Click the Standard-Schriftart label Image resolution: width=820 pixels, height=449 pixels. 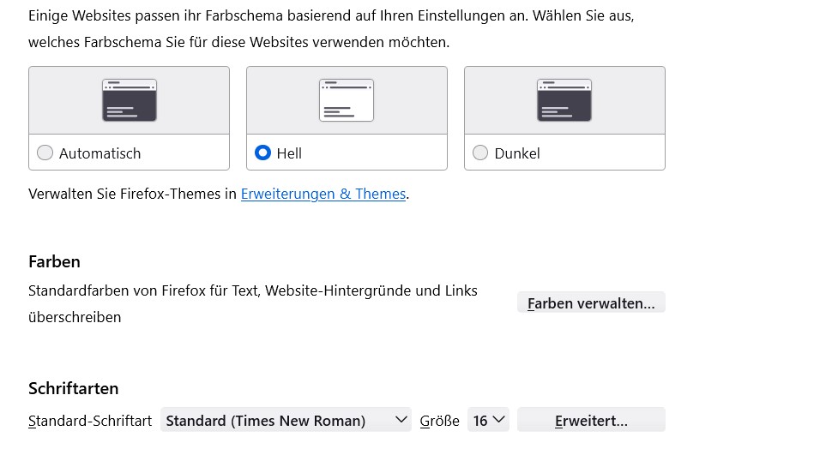click(x=90, y=421)
